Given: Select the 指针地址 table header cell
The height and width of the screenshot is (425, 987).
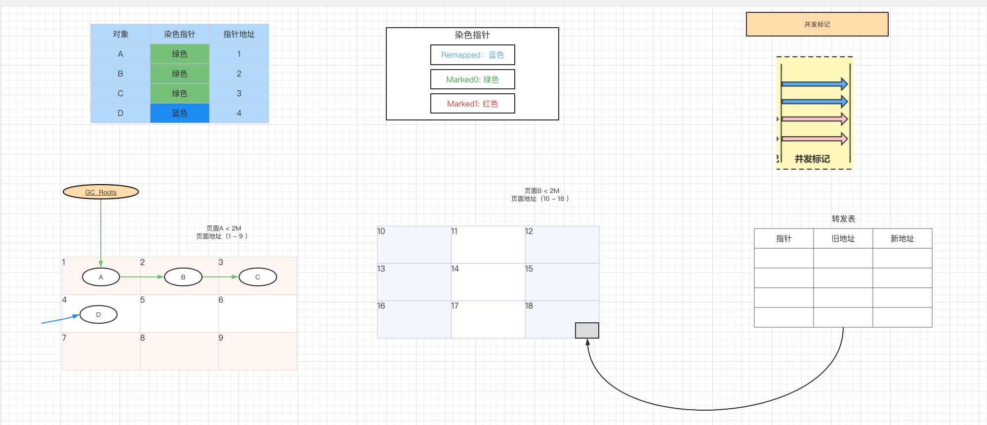Looking at the screenshot, I should coord(239,34).
